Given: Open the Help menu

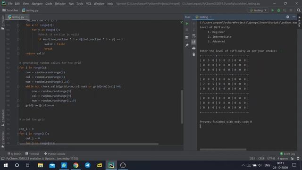Looking at the screenshot, I should 110,4.
